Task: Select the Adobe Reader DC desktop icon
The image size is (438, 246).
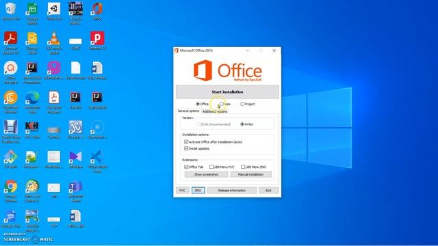Action: click(x=11, y=42)
